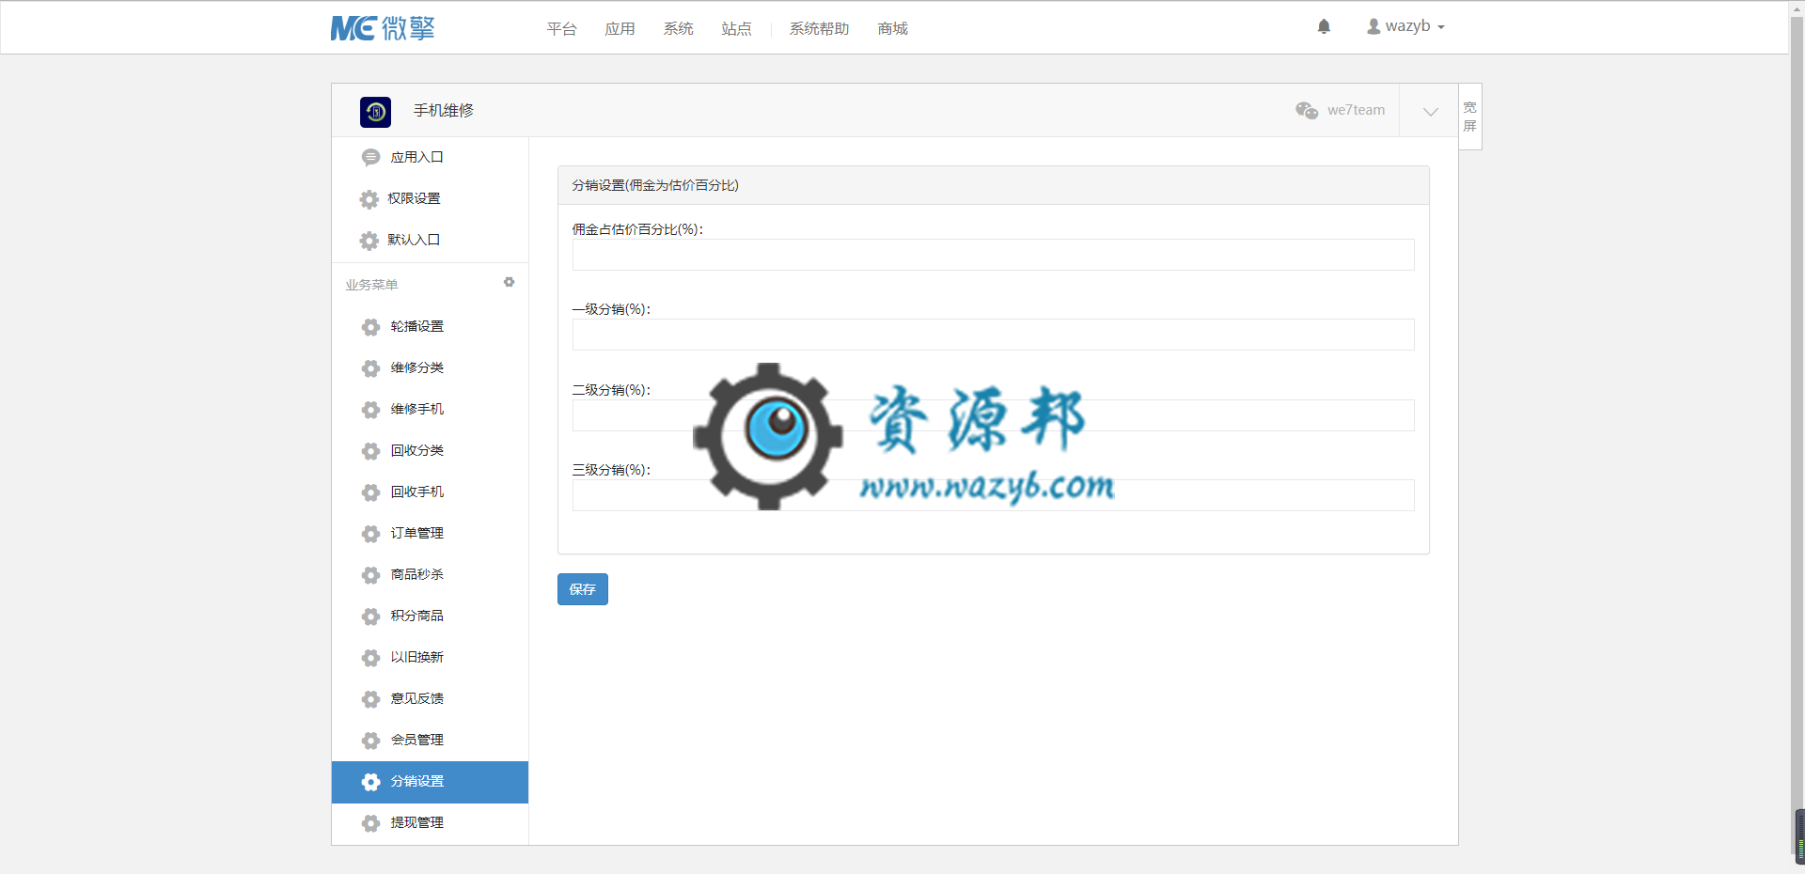Open the 系统帮助 menu

pos(819,29)
